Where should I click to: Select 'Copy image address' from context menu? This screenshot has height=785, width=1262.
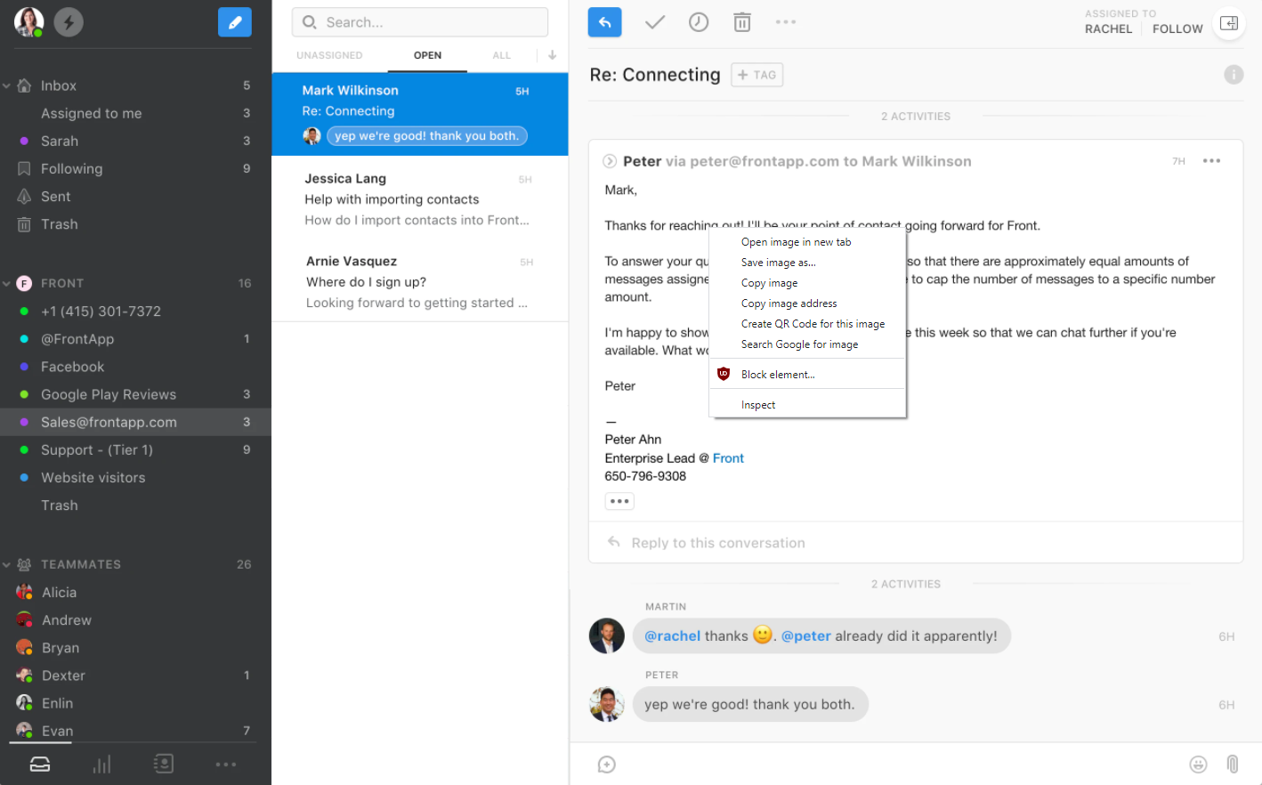(789, 303)
